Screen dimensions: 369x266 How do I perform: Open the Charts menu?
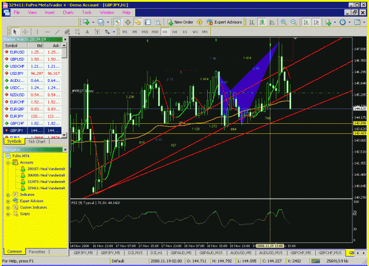(68, 12)
